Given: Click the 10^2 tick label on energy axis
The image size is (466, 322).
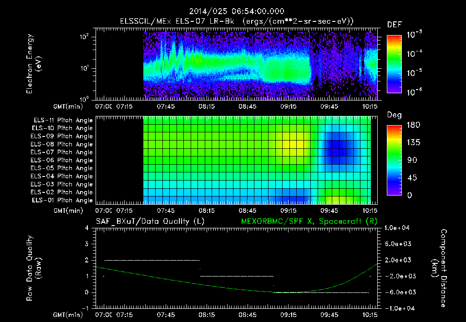Looking at the screenshot, I should 84,37.
